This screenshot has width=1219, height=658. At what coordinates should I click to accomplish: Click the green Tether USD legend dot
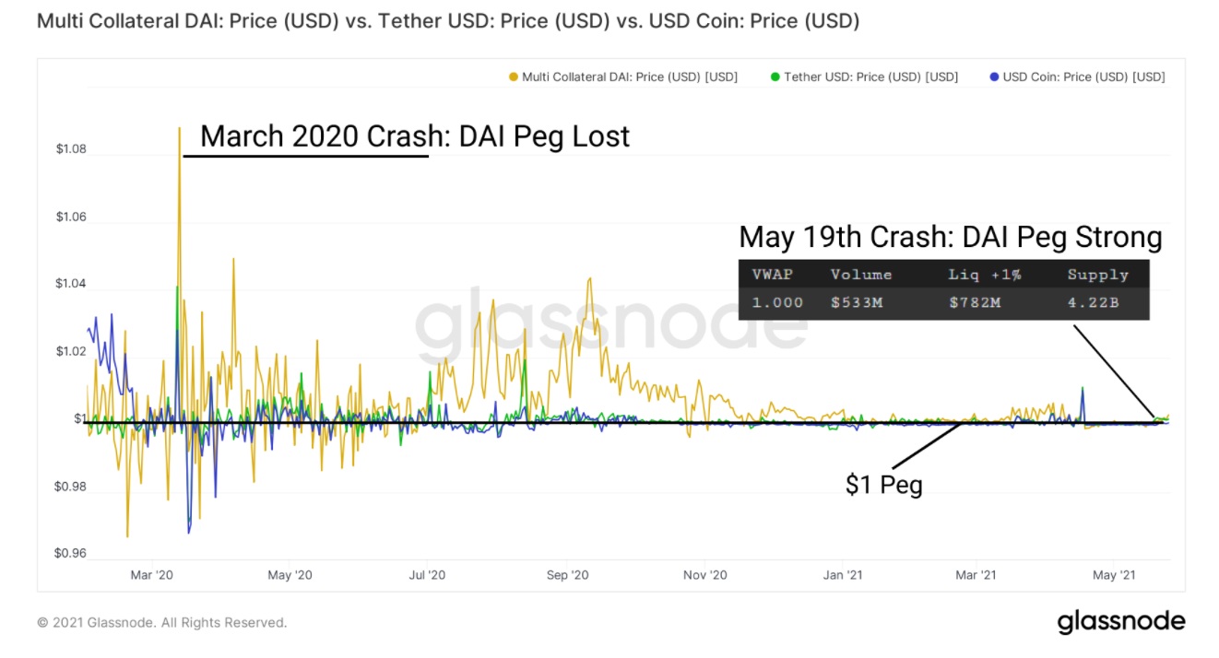pos(775,77)
